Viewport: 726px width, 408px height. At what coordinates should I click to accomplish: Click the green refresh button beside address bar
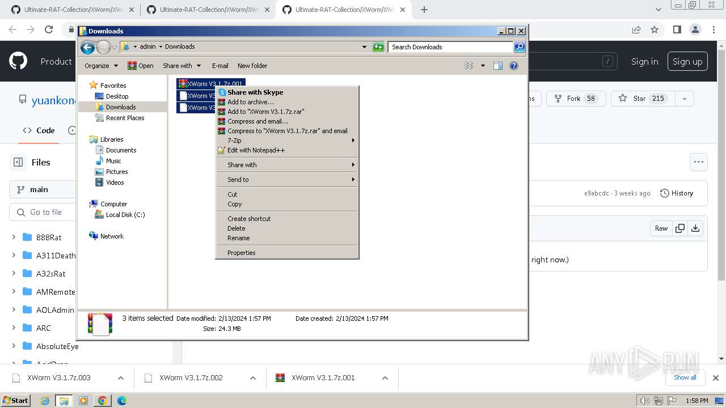tap(378, 47)
